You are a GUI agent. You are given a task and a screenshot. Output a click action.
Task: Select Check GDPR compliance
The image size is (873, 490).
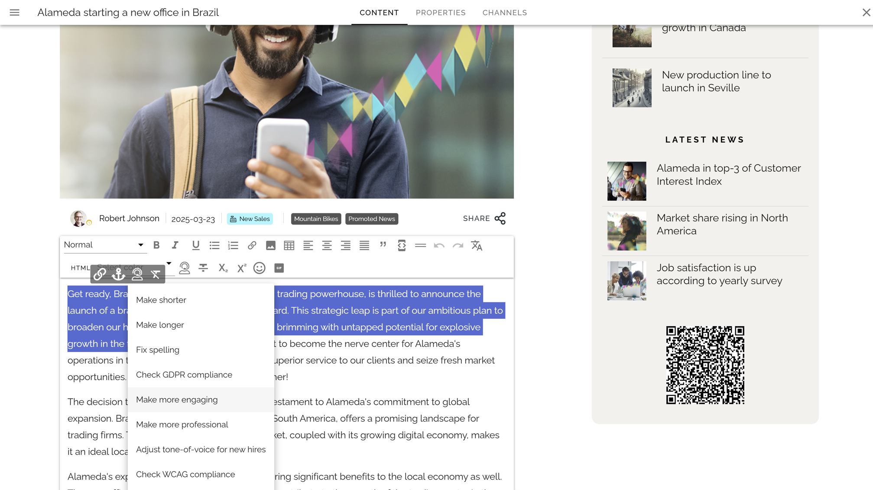point(201,375)
